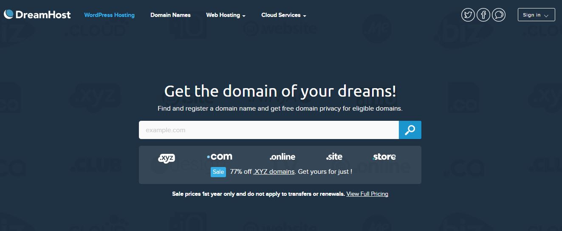Click the magnifying glass search button
The height and width of the screenshot is (231, 562).
coord(410,130)
